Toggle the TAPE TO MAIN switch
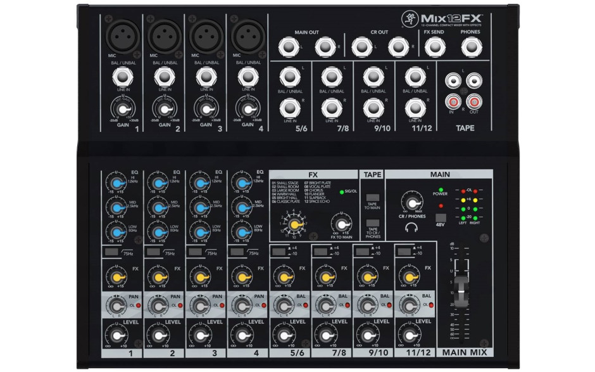 coord(373,198)
